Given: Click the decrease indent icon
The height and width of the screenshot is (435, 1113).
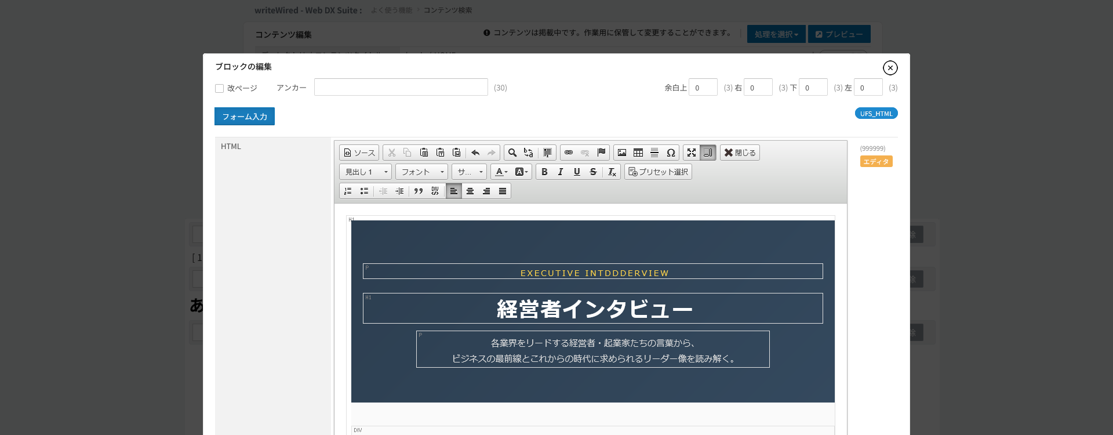Looking at the screenshot, I should pyautogui.click(x=383, y=191).
